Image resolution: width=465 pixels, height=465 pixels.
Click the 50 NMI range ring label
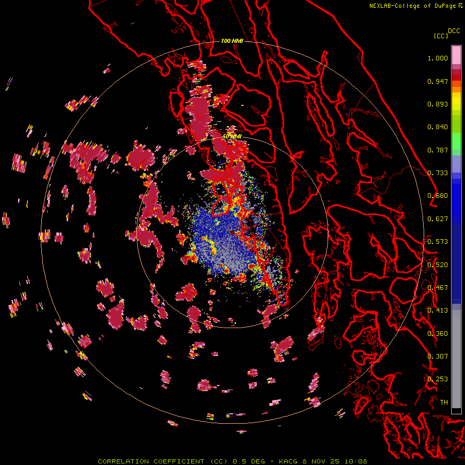[x=232, y=136]
